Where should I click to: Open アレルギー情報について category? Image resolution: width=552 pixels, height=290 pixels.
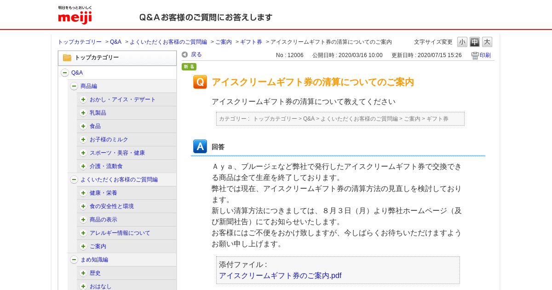[120, 233]
